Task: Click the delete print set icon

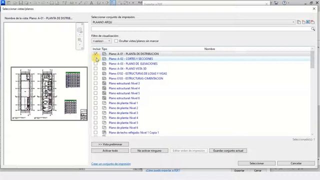Action: click(312, 22)
